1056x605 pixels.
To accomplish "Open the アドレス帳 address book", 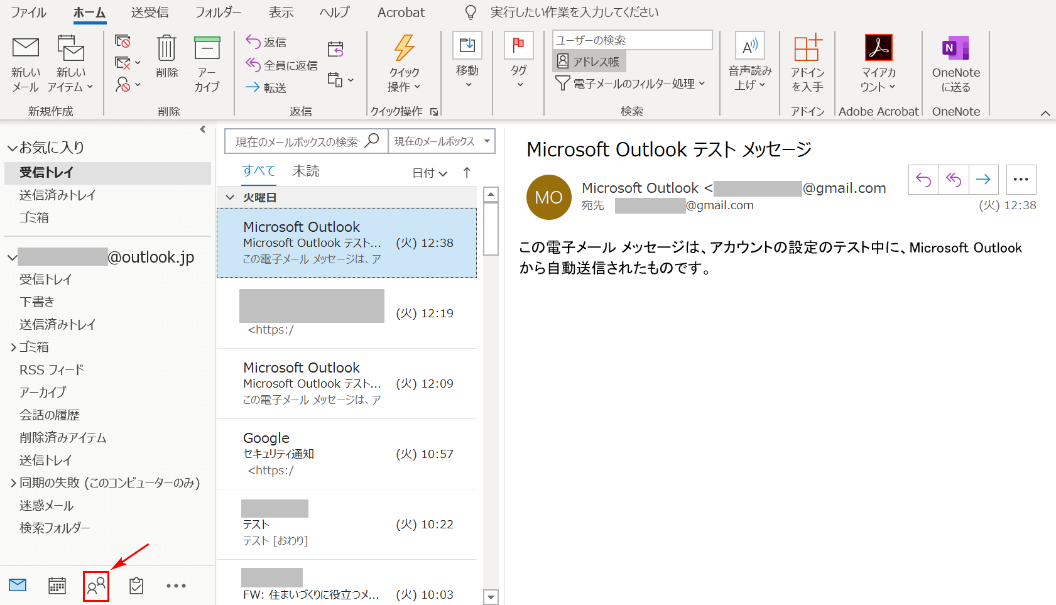I will [x=589, y=62].
